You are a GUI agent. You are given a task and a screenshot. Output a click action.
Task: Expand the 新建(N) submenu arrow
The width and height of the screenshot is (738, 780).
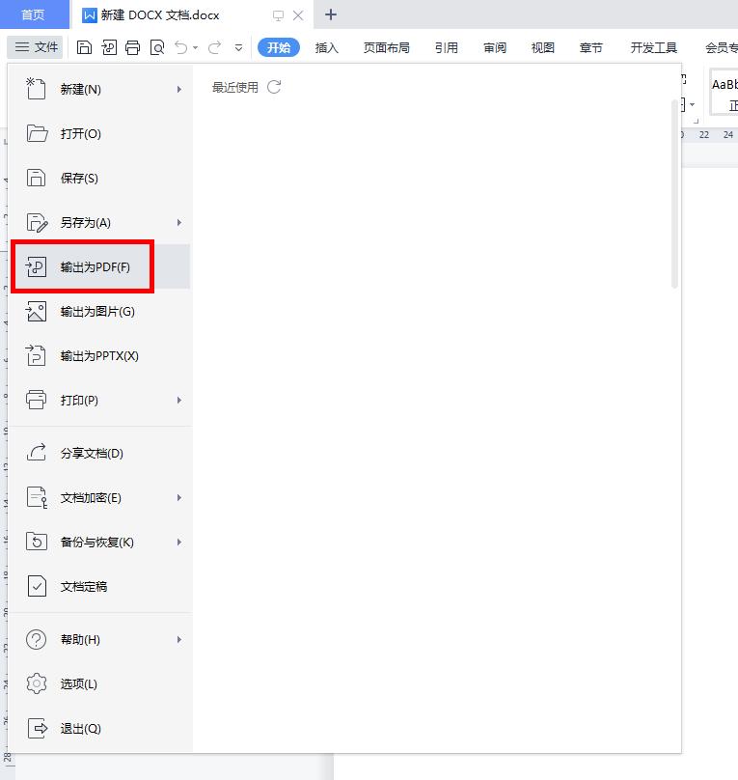pos(178,90)
